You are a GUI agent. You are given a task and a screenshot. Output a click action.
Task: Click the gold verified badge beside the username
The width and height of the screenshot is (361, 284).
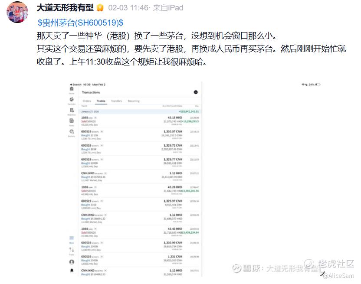pos(100,8)
